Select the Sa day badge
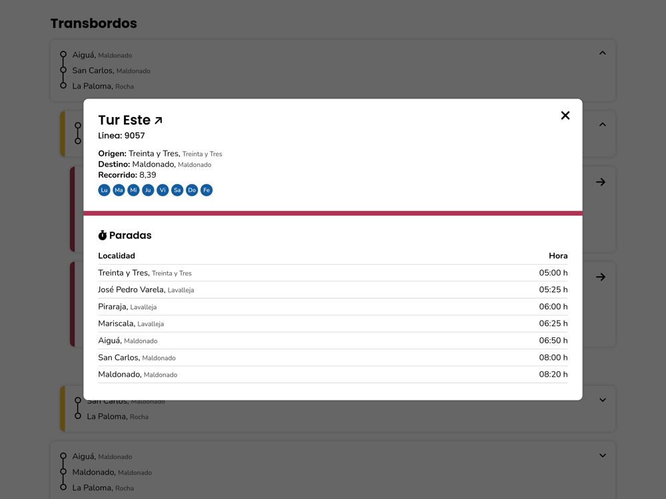The width and height of the screenshot is (666, 499). click(177, 190)
